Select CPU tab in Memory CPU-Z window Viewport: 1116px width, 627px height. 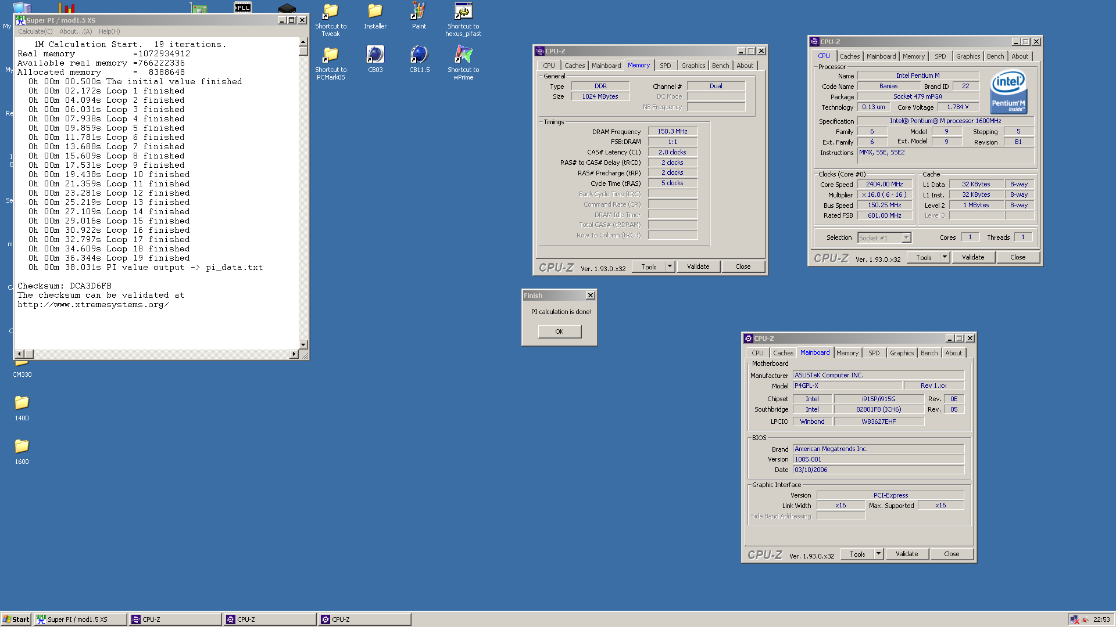(549, 66)
